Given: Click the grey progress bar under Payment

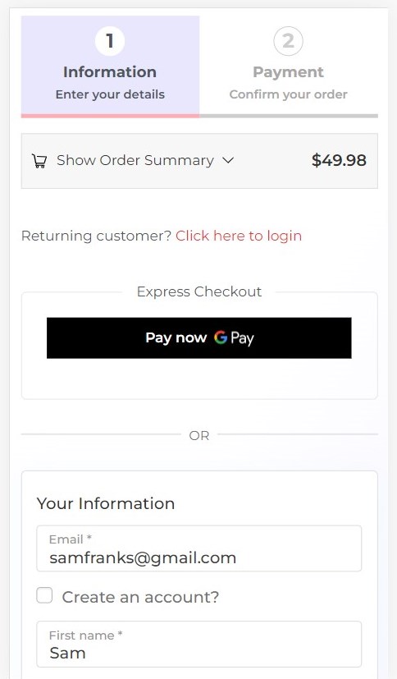Looking at the screenshot, I should [289, 116].
